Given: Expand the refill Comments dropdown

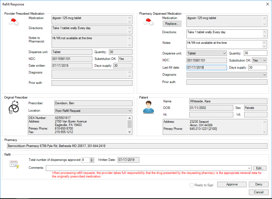Looking at the screenshot, I should 249,168.
